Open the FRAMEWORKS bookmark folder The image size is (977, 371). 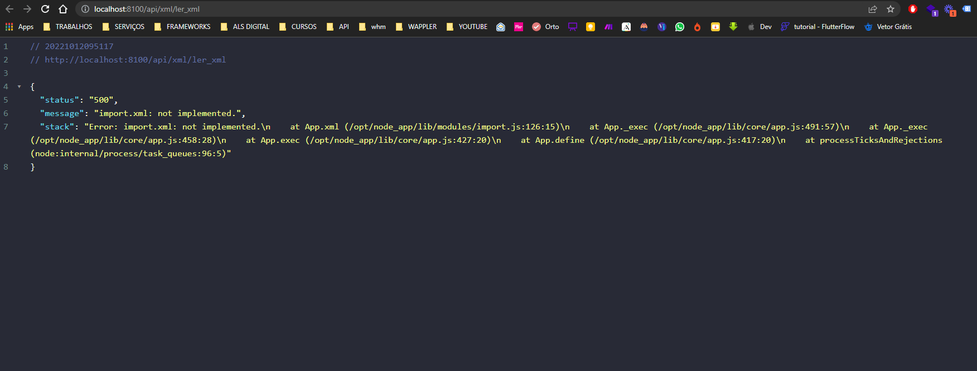click(x=182, y=27)
